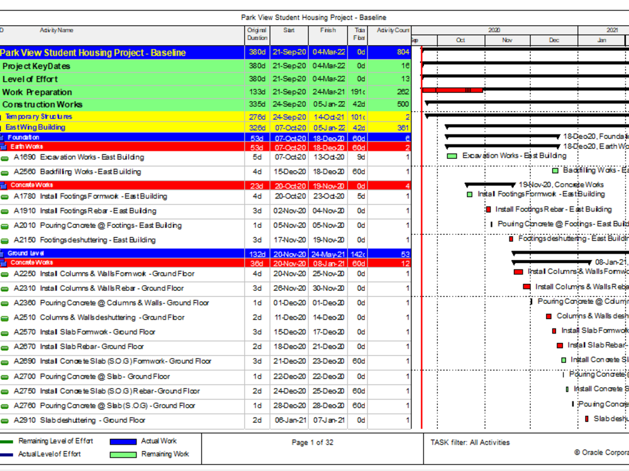The width and height of the screenshot is (629, 471).
Task: Click the activity icon beside A1690 Excavation Works
Action: [x=6, y=157]
